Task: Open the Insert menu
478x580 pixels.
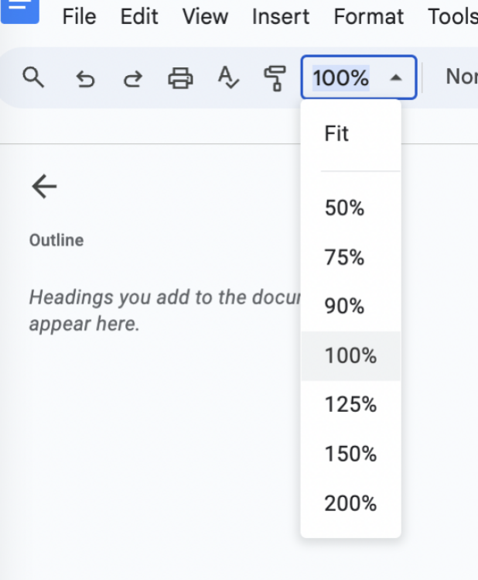Action: [x=281, y=16]
